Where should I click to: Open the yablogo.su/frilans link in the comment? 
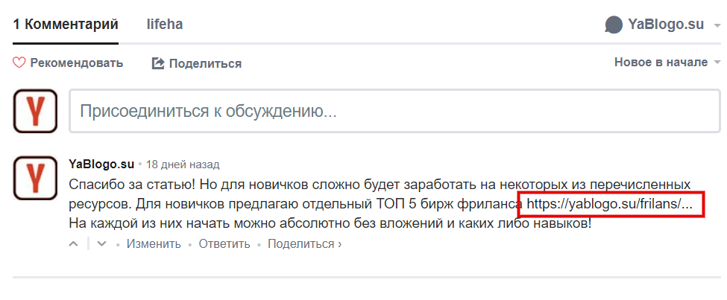pos(610,205)
